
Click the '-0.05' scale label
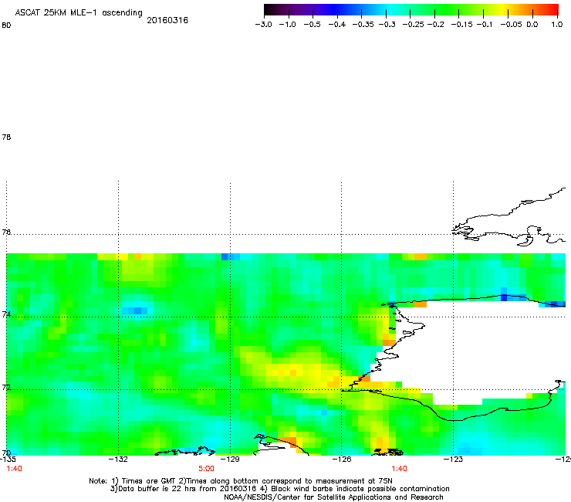[511, 25]
